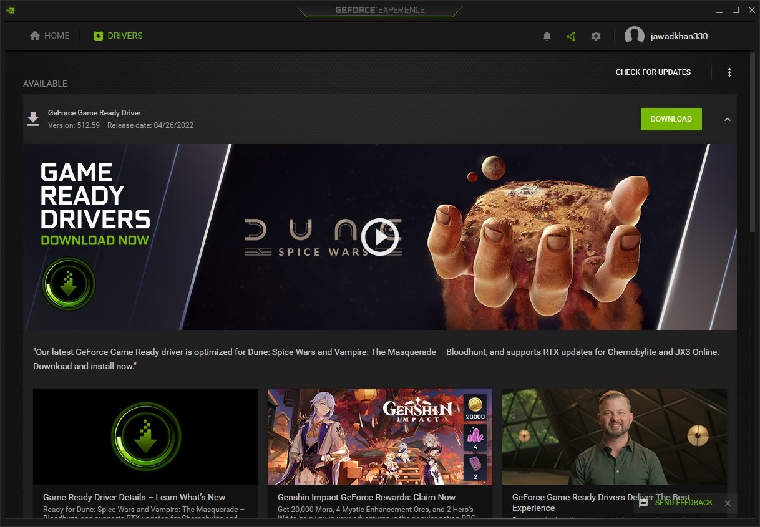Click the NVIDIA logo in title bar
Screen dimensions: 760x527
point(11,10)
